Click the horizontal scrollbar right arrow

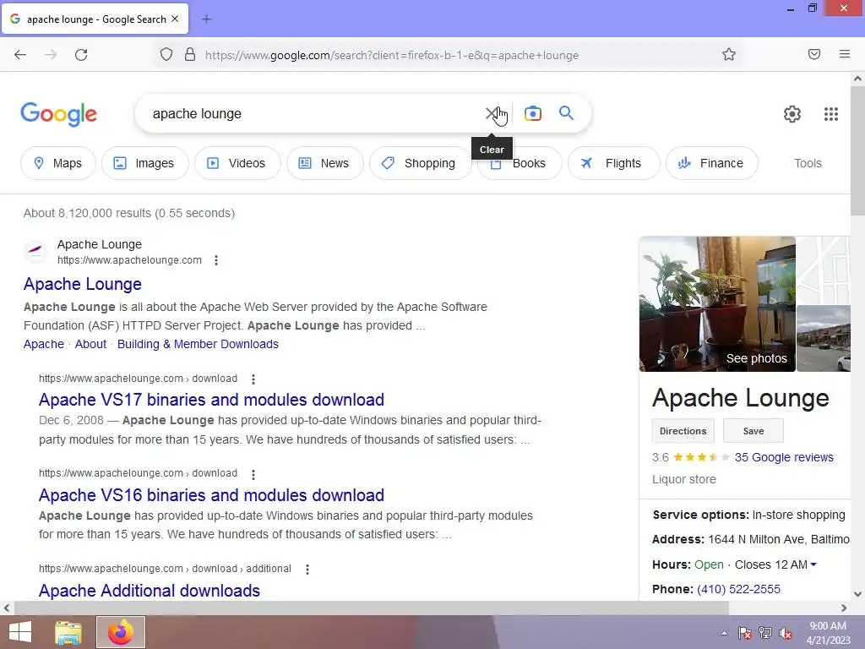tap(844, 608)
